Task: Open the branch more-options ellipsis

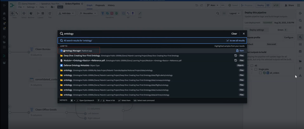Action: [223, 5]
